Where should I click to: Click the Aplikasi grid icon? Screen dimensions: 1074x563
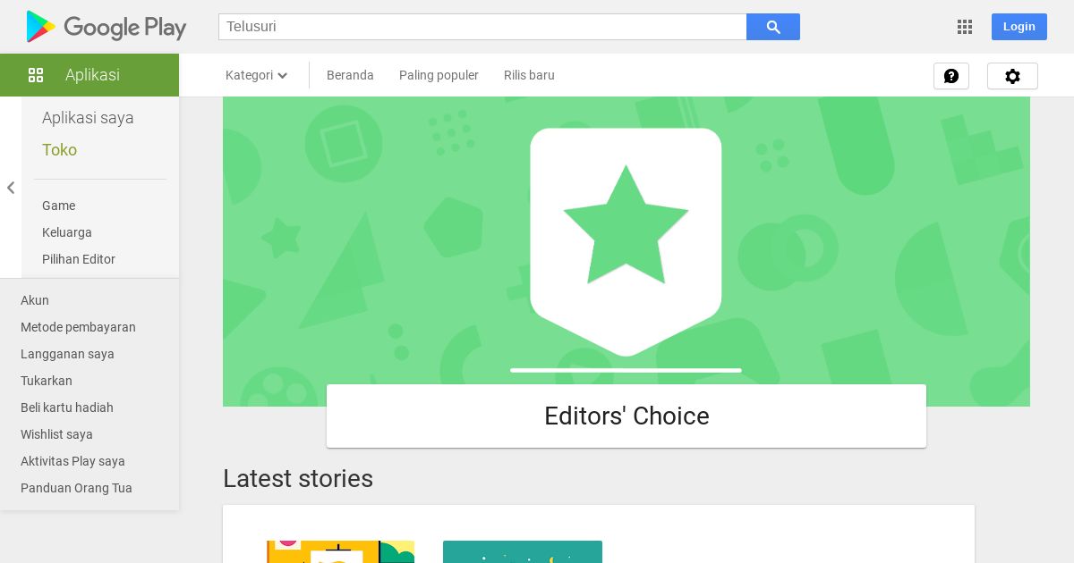[36, 75]
